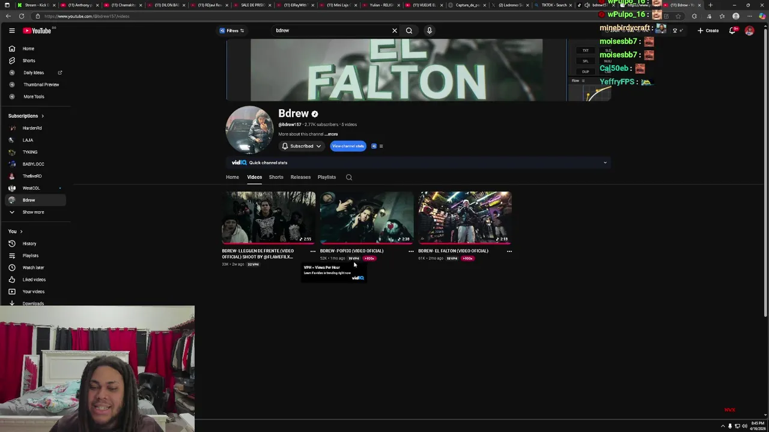Click the >100x badge under EL FALTON
Image resolution: width=769 pixels, height=432 pixels.
468,259
